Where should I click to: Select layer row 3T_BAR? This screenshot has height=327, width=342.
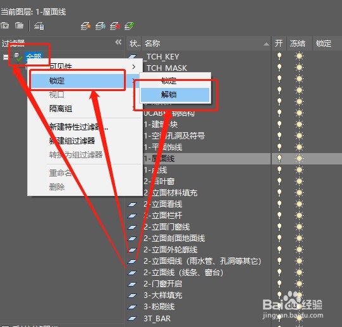(157, 319)
